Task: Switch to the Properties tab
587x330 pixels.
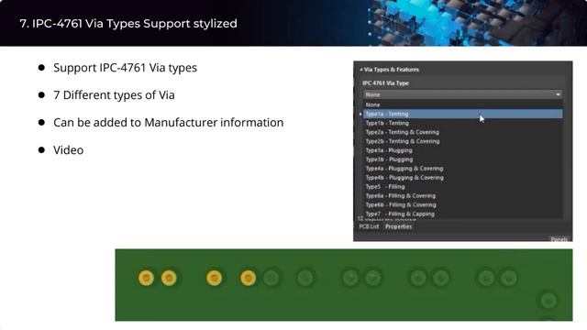Action: [x=398, y=226]
